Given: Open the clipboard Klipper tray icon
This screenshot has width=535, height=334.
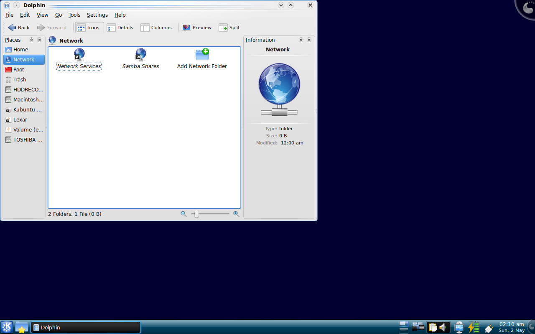Looking at the screenshot, I should tap(433, 327).
